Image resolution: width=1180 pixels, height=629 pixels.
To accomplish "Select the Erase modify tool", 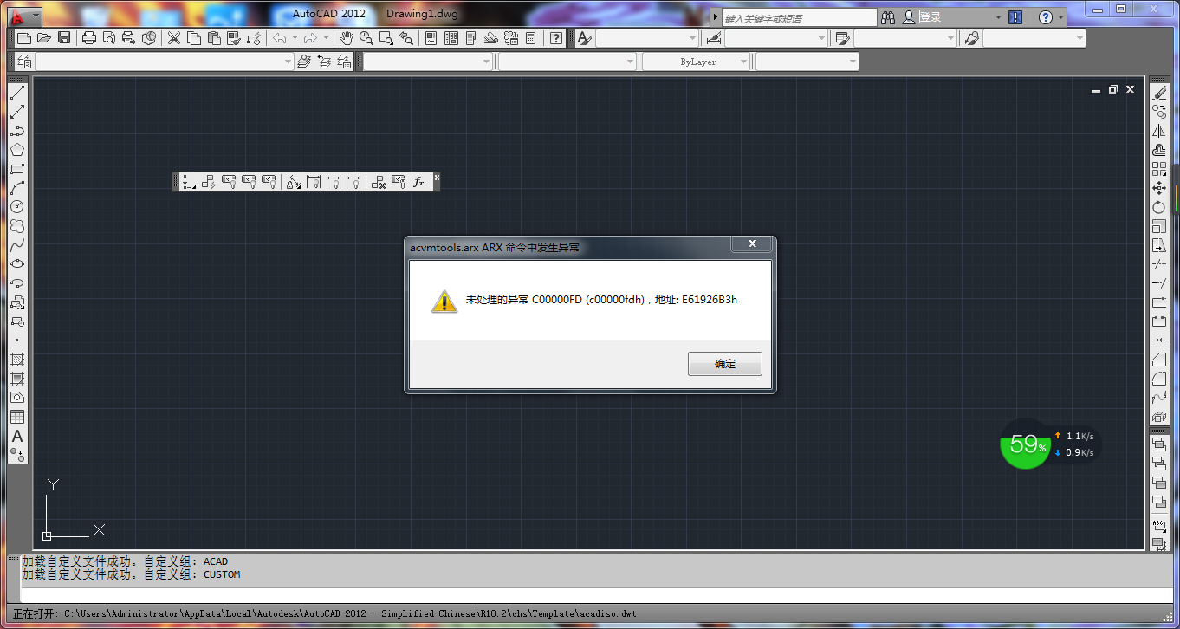I will [1159, 93].
